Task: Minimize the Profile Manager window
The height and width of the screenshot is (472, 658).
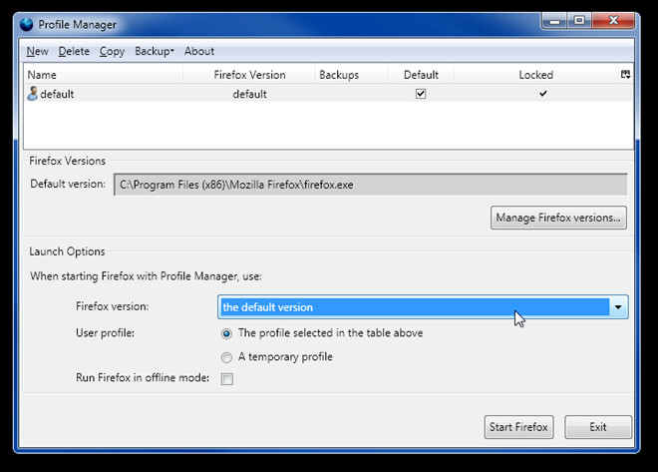Action: point(554,21)
